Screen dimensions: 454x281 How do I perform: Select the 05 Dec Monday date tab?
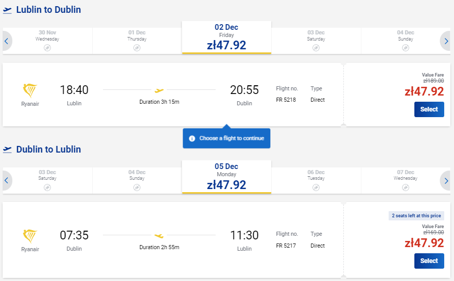[x=226, y=177]
